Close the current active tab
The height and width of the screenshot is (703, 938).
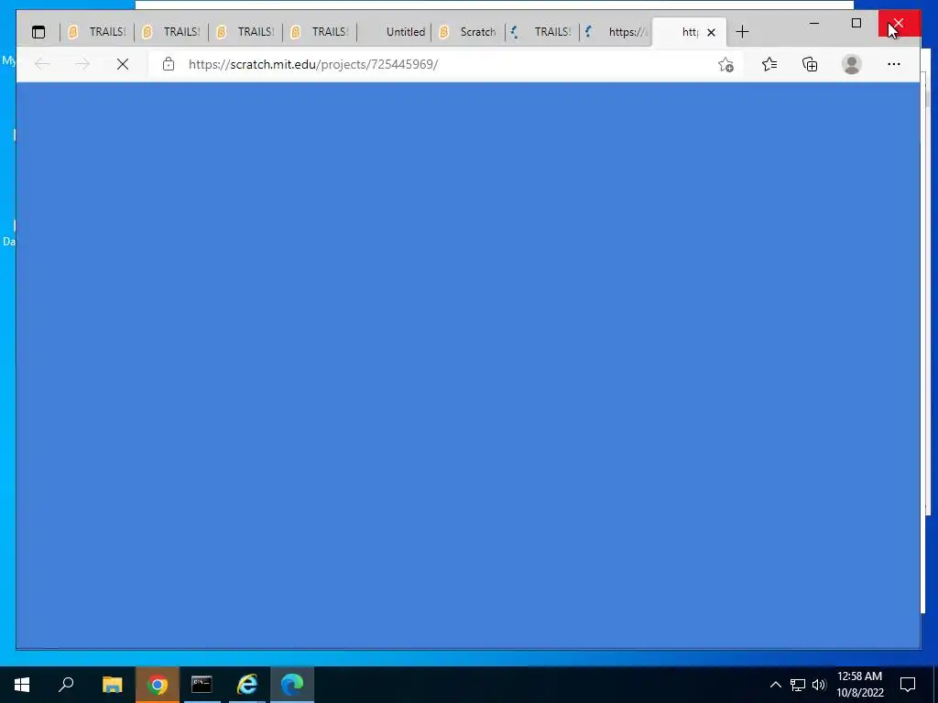pos(711,32)
